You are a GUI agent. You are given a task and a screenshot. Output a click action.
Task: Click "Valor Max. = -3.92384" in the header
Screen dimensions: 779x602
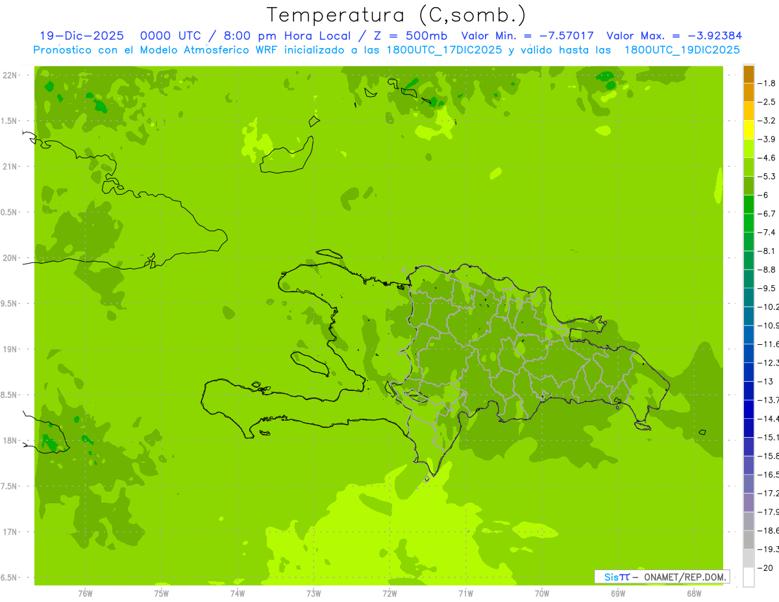[674, 36]
